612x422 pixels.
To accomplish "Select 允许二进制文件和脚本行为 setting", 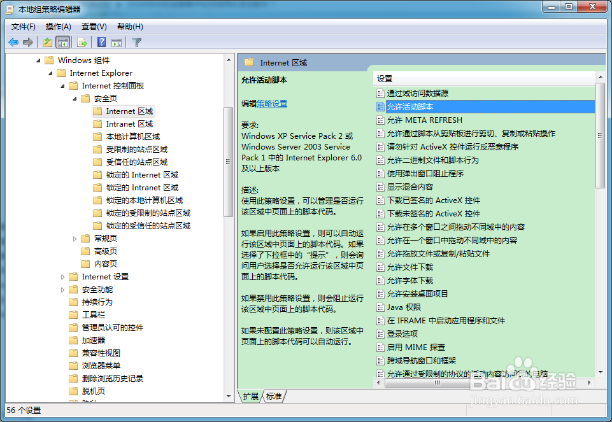I will point(432,160).
